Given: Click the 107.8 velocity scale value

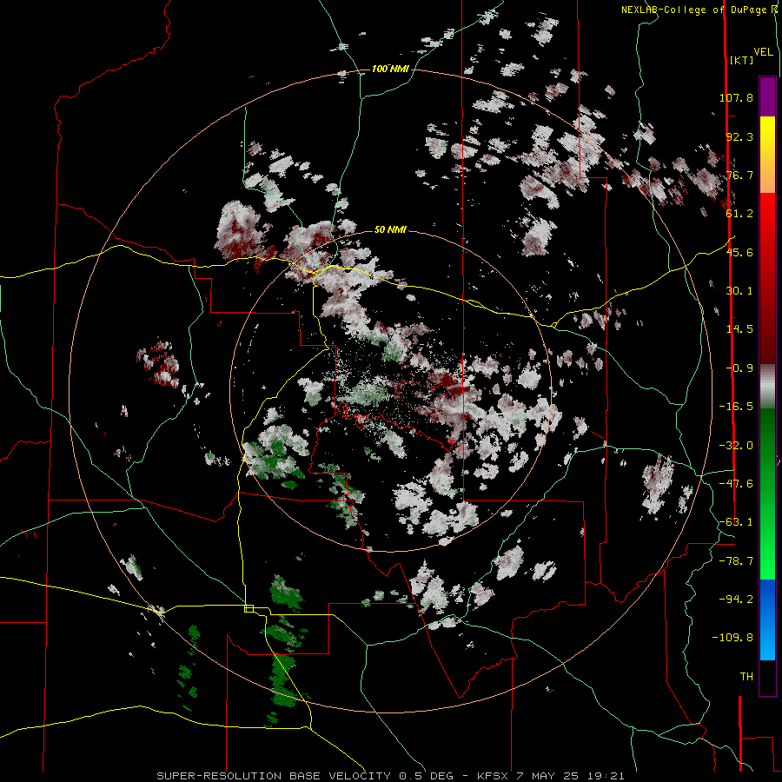Looking at the screenshot, I should point(736,97).
